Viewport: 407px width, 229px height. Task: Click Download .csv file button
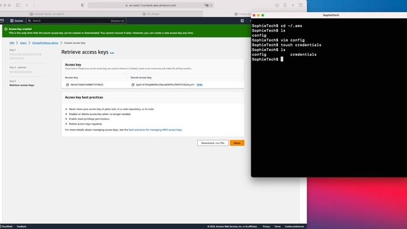coord(213,143)
